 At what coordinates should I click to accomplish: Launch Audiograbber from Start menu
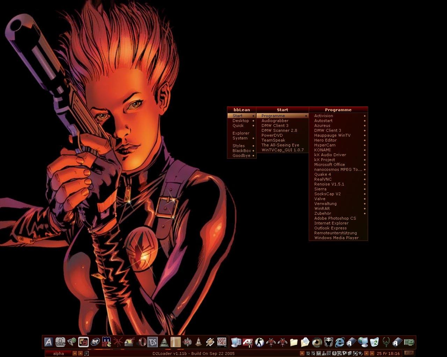[x=283, y=121]
